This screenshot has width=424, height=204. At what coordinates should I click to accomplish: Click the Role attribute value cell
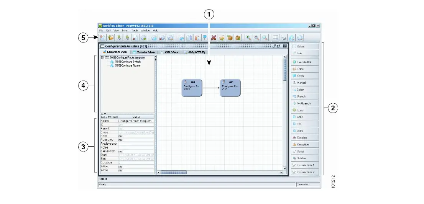click(136, 136)
